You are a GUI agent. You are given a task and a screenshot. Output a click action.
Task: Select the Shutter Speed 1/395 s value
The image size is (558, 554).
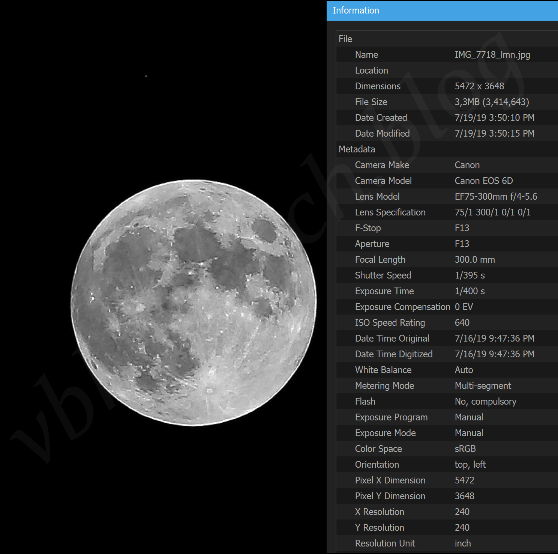click(469, 275)
